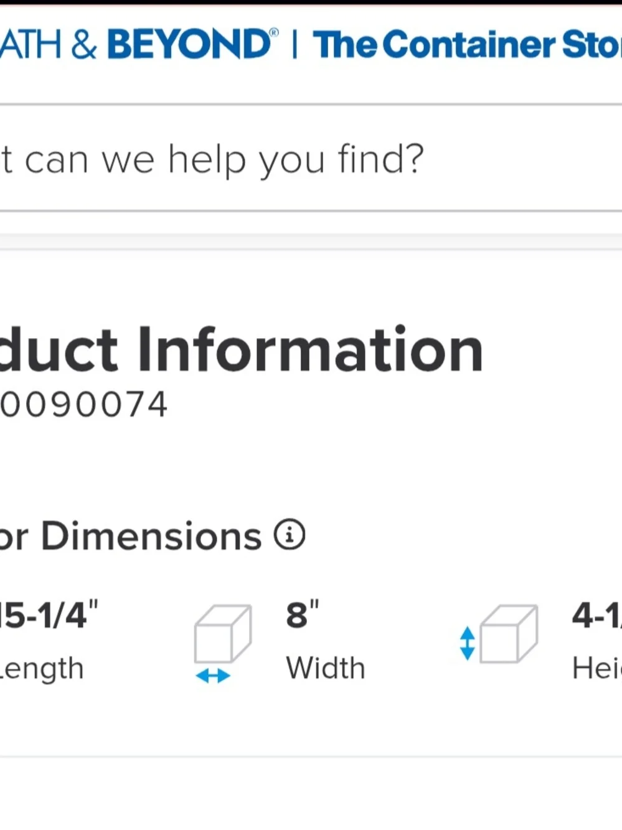Open The Container Store logo link
Image resolution: width=622 pixels, height=830 pixels.
pyautogui.click(x=467, y=45)
